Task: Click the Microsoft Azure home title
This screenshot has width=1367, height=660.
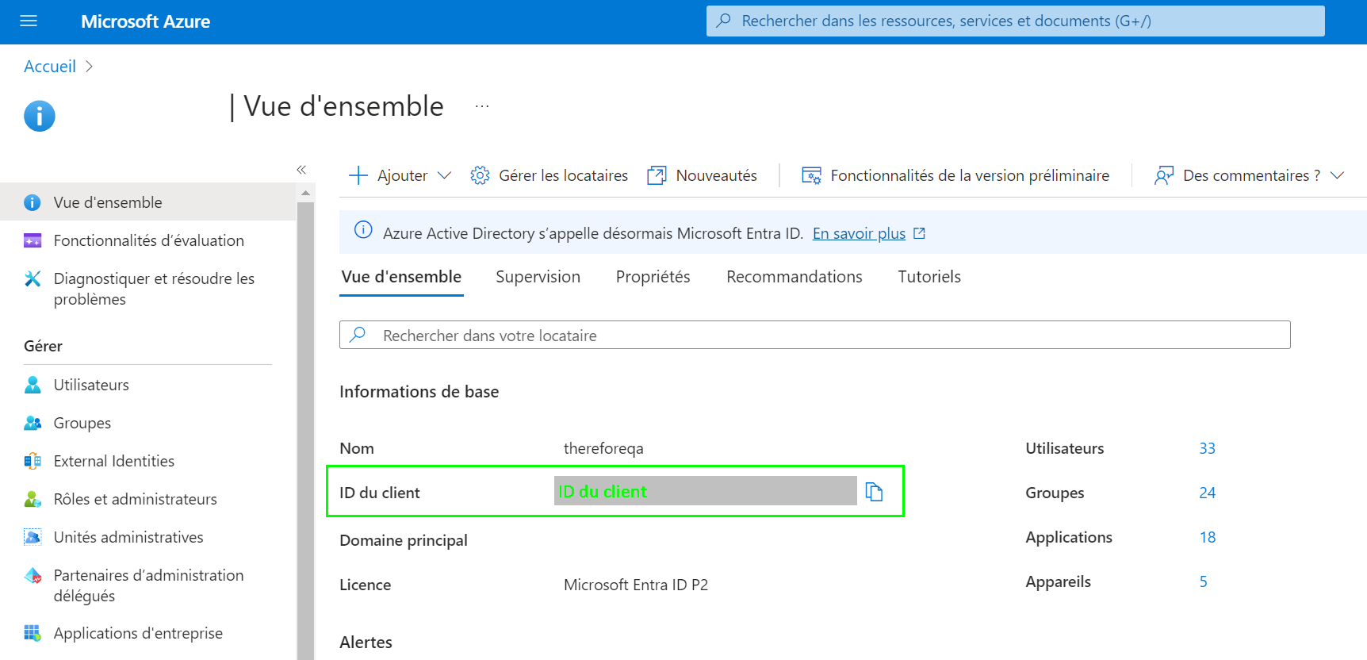Action: tap(145, 21)
